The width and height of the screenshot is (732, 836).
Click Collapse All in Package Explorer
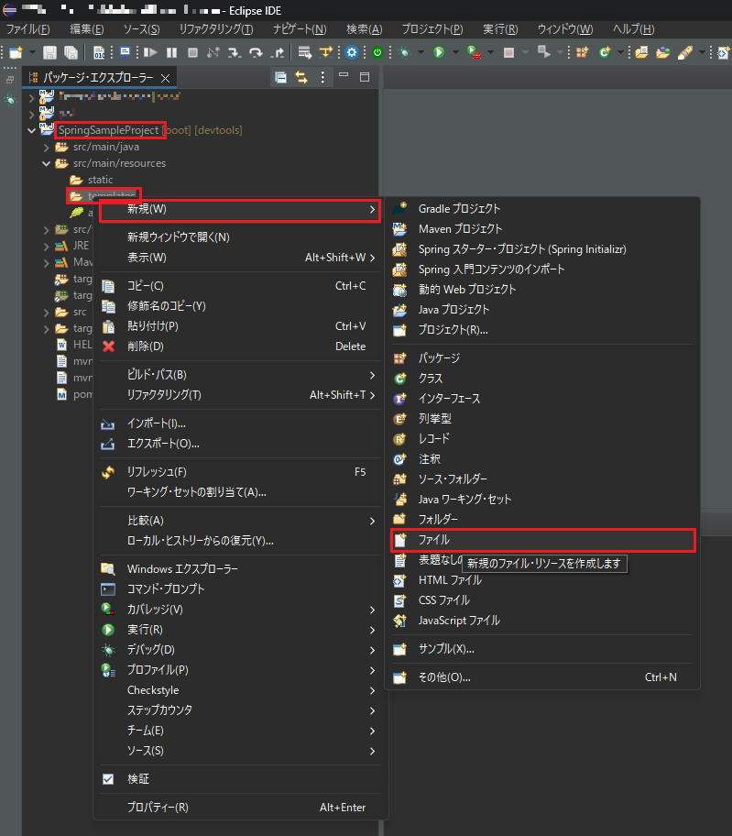point(280,78)
